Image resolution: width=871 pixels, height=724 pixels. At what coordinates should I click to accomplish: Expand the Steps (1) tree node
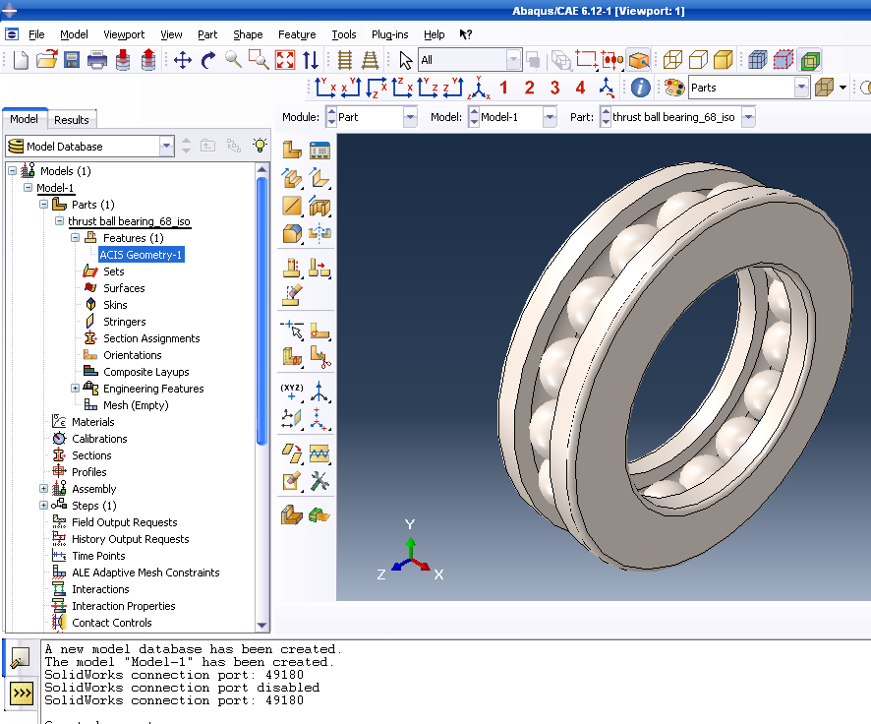tap(43, 506)
